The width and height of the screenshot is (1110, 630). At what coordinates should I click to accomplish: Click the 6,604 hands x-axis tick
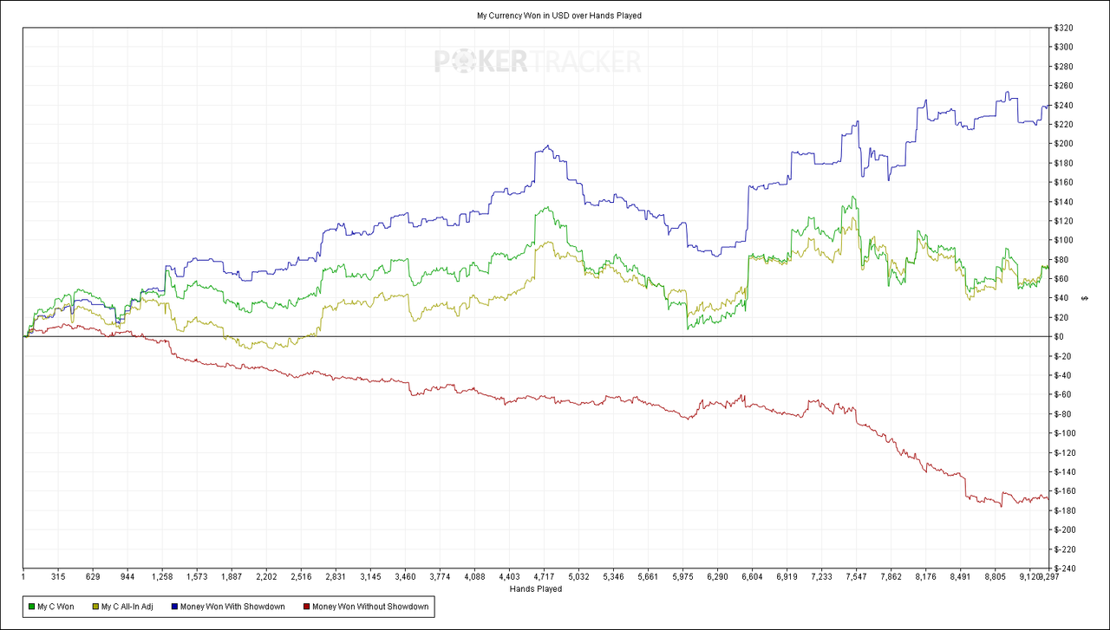tap(752, 576)
